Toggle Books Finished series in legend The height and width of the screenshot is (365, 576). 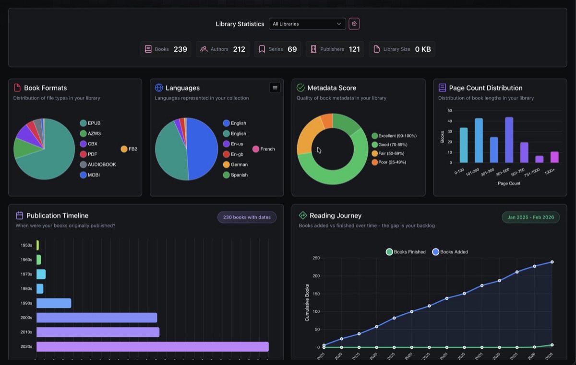click(x=406, y=252)
